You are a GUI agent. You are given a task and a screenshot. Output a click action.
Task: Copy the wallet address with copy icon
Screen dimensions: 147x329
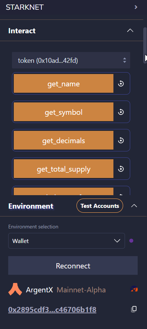tap(134, 309)
